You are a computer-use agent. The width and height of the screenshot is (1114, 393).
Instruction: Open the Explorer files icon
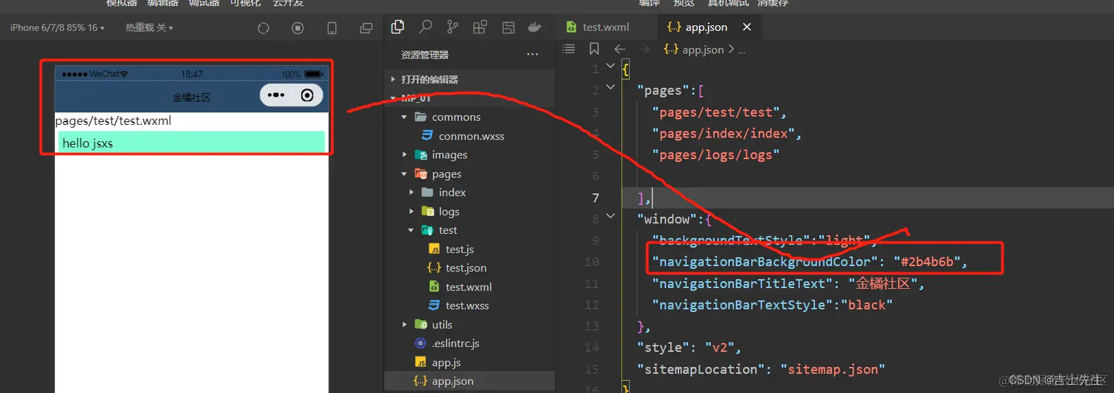click(x=397, y=27)
